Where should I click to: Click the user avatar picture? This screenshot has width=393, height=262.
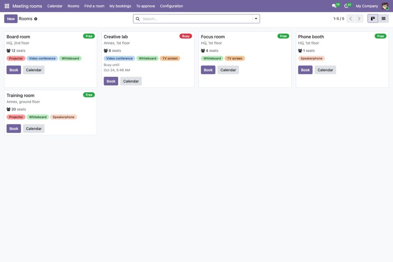(385, 6)
